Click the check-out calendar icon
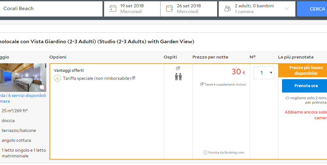 click(x=169, y=9)
